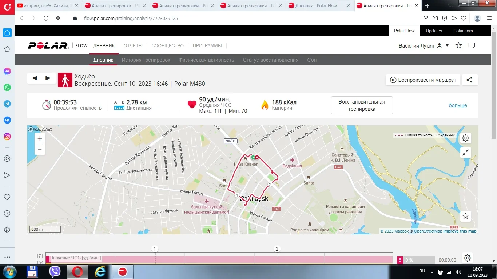Share the training with share icon

coord(469,80)
